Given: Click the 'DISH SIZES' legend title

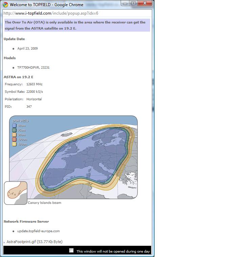Looking at the screenshot, I should (20, 121).
